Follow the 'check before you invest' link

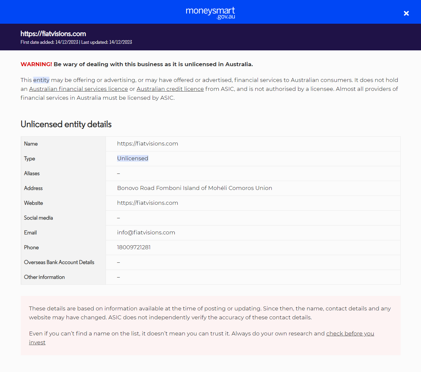pyautogui.click(x=350, y=333)
